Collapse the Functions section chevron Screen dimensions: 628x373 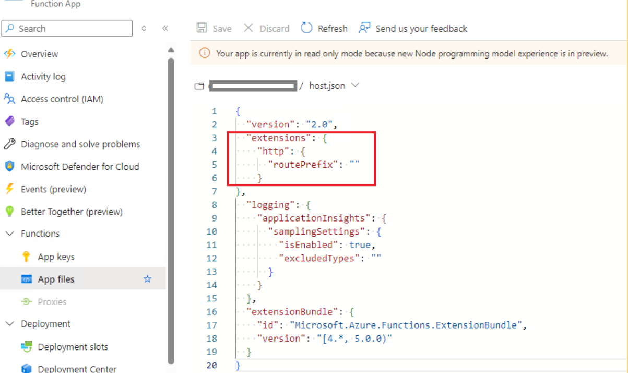pos(9,234)
